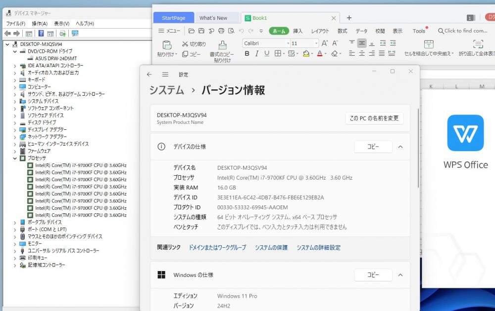
Task: Click コピー button in デバイスの仕様 section
Action: pyautogui.click(x=373, y=147)
